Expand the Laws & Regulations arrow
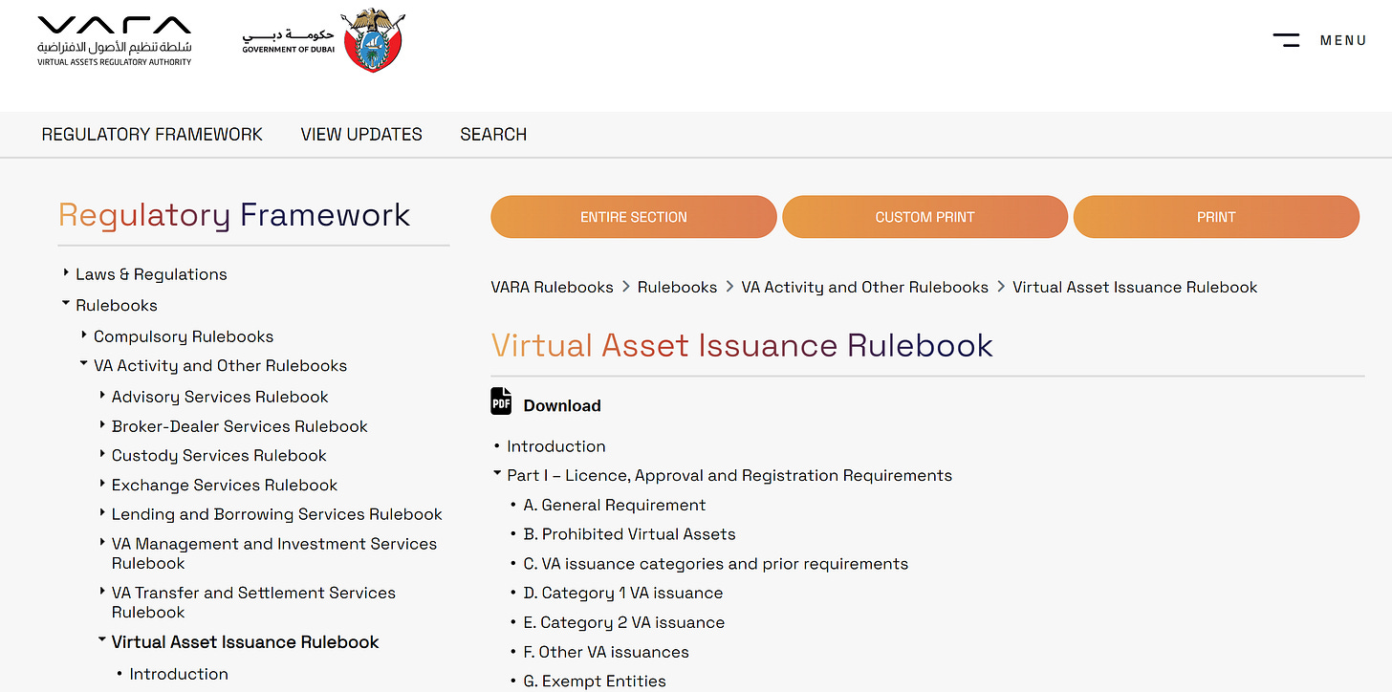Image resolution: width=1392 pixels, height=692 pixels. [x=66, y=273]
